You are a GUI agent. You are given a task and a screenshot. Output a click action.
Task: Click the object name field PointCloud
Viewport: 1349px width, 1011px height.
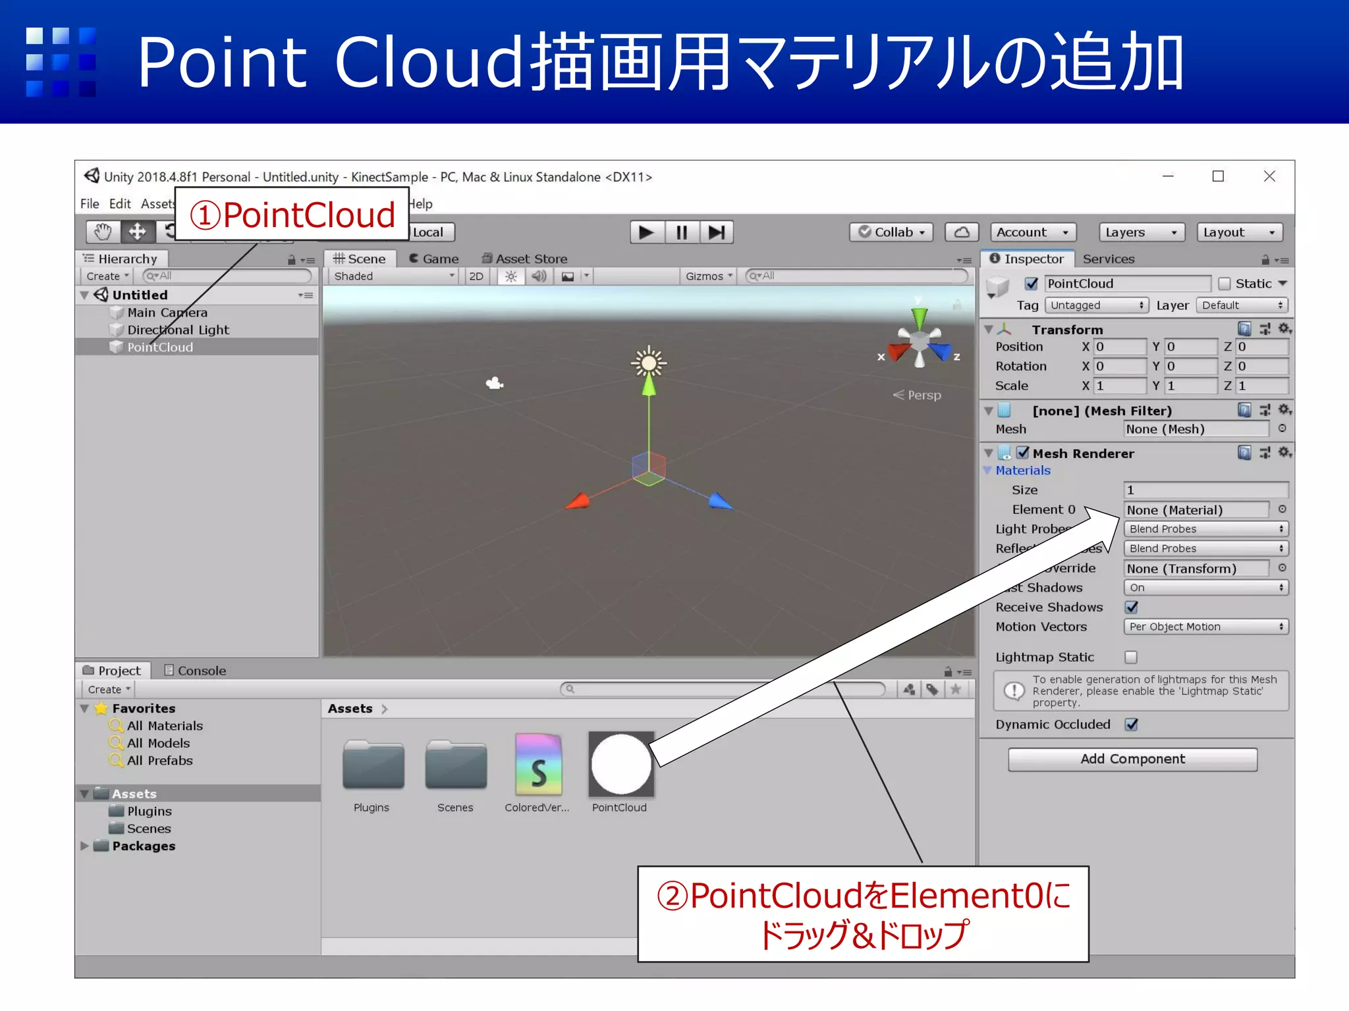click(1128, 284)
